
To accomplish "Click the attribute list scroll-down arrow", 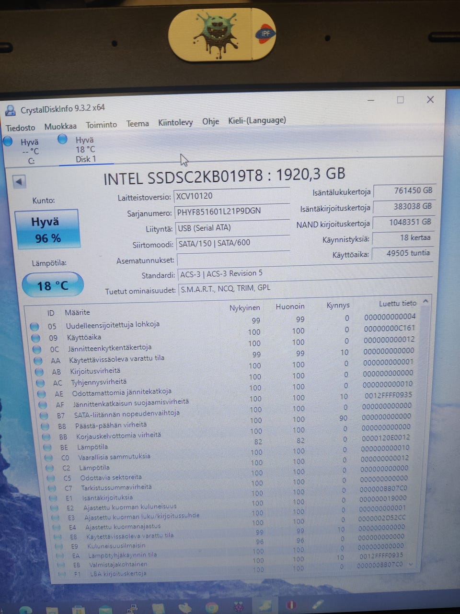I will point(411,564).
